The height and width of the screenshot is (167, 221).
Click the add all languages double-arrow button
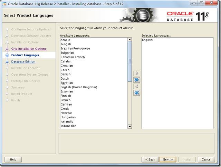click(137, 80)
